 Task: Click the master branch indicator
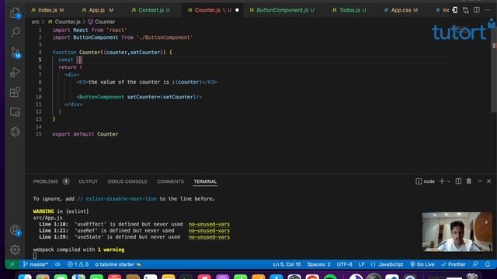tap(36, 264)
